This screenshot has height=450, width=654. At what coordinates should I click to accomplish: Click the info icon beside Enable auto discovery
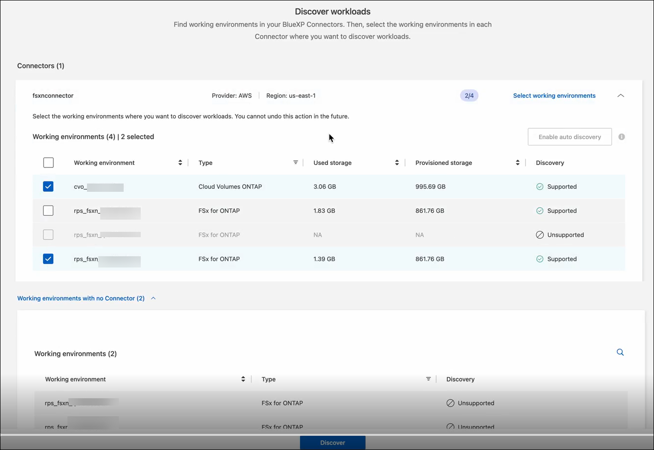coord(621,137)
